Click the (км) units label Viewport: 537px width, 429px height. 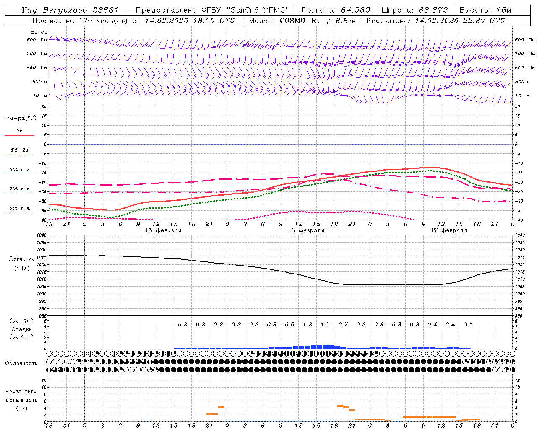(22, 408)
